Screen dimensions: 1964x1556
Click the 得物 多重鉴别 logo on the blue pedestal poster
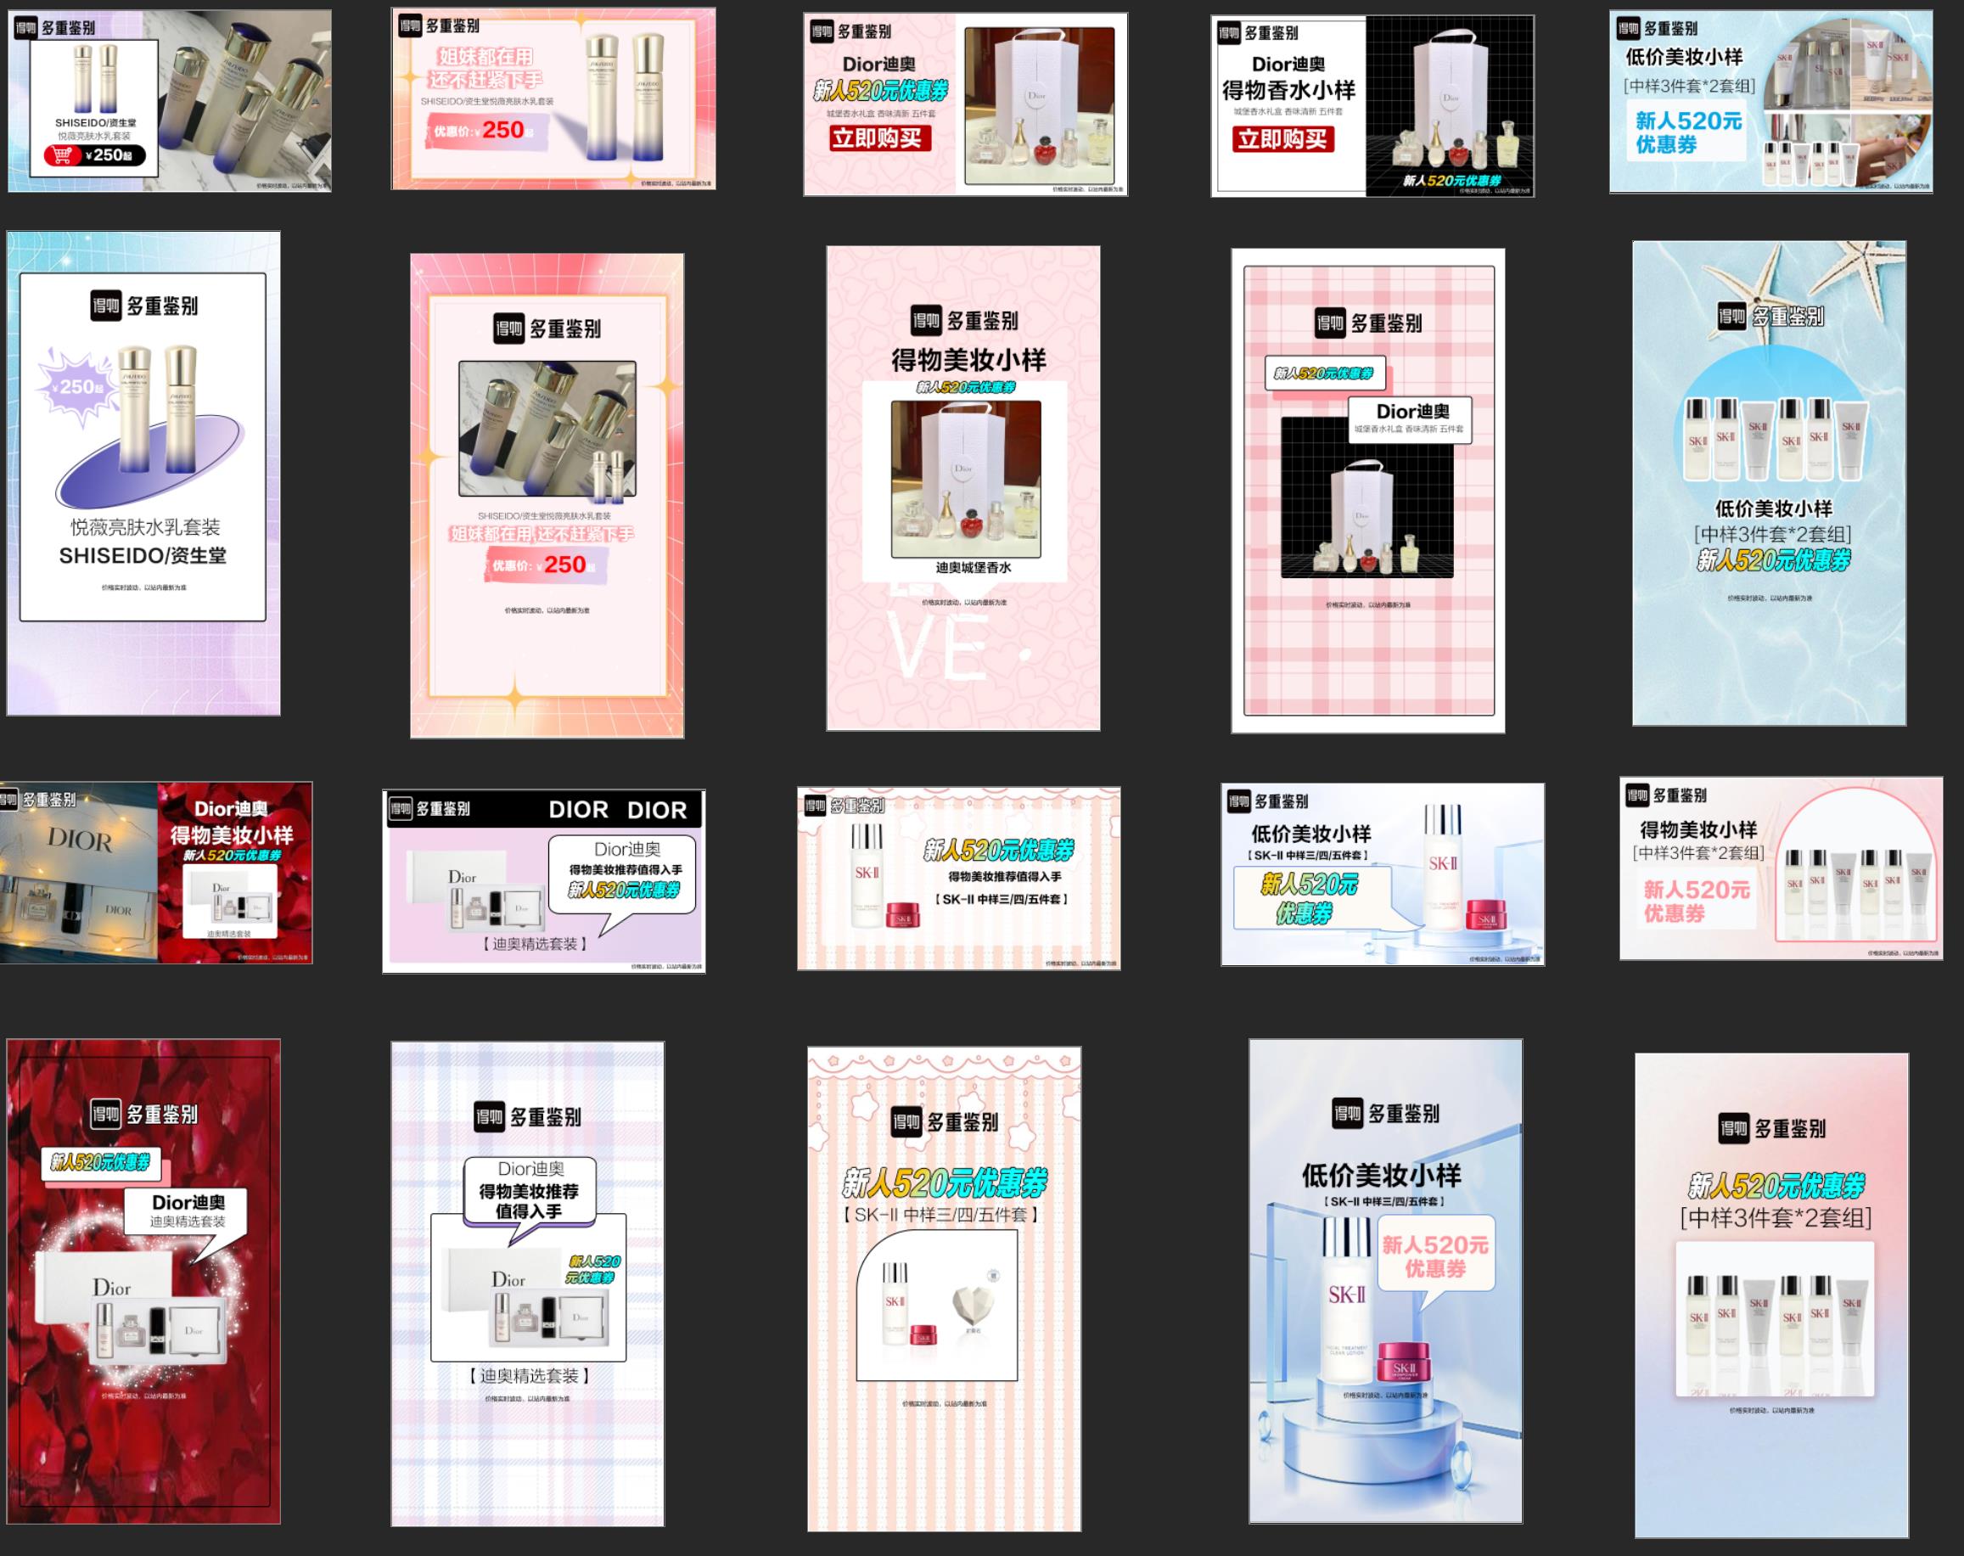click(x=1385, y=1113)
